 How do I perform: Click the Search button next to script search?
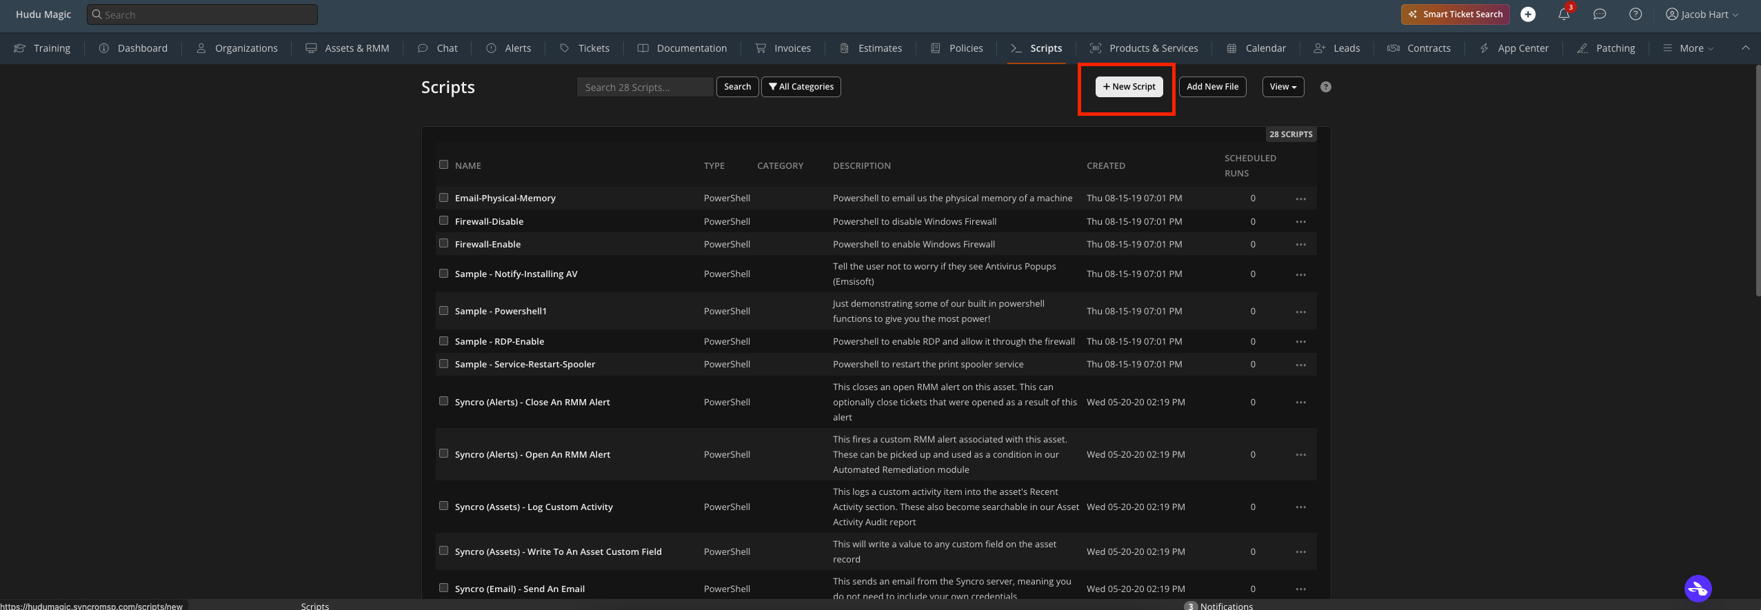tap(737, 87)
